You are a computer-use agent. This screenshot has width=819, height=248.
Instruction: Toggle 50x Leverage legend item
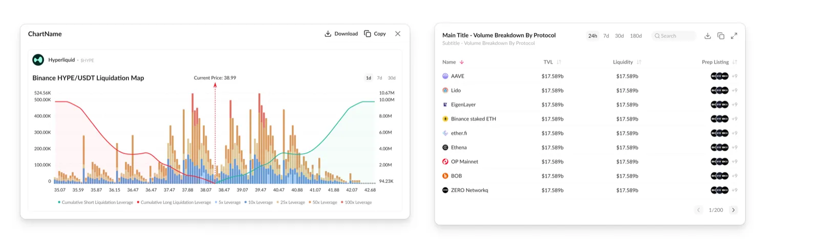click(x=323, y=203)
